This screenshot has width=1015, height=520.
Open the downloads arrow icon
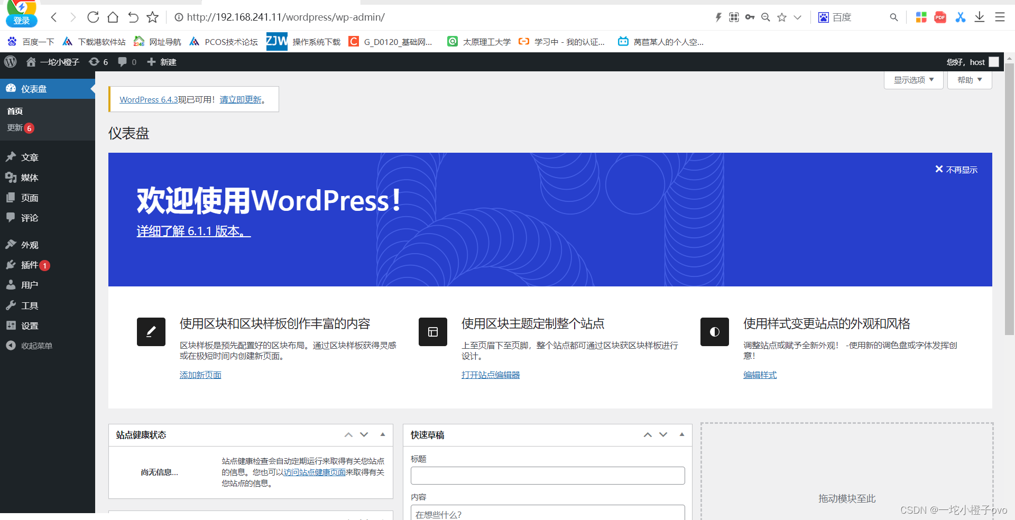(x=980, y=17)
